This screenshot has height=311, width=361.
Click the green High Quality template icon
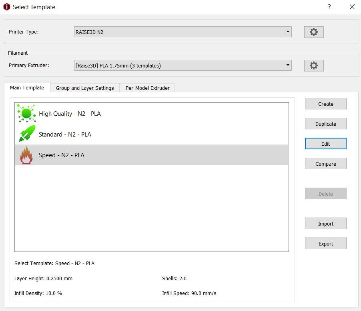26,113
